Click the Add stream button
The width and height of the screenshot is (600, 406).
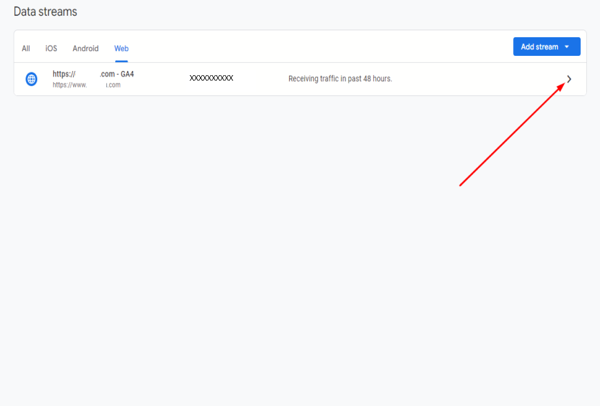546,47
